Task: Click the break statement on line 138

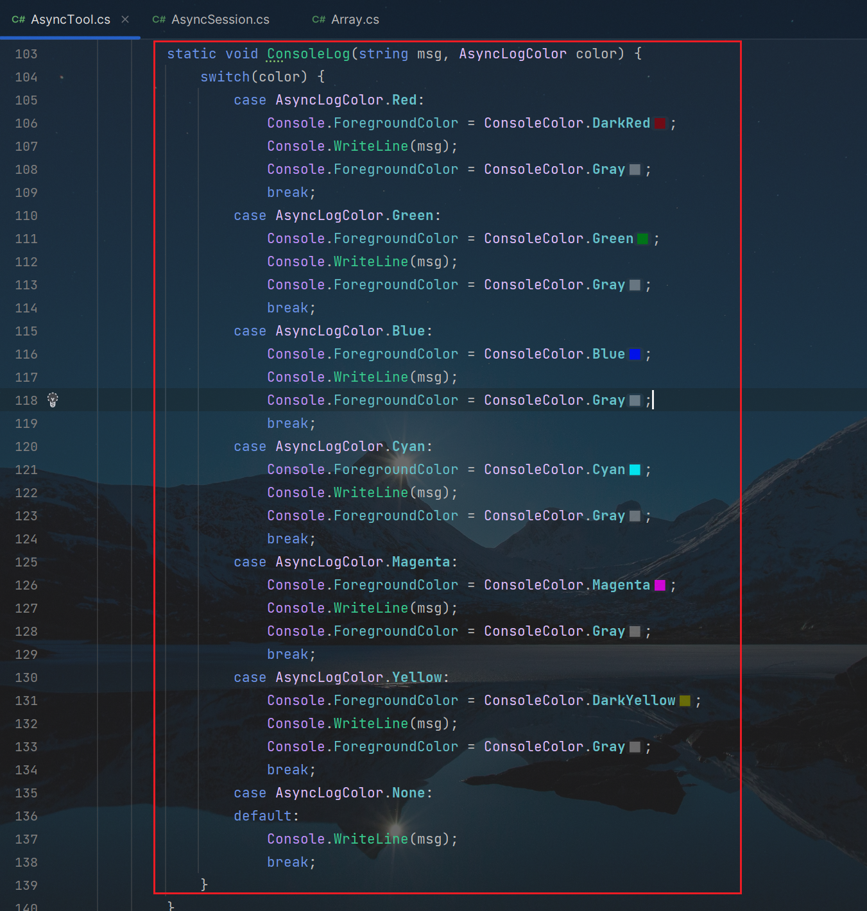Action: point(291,862)
